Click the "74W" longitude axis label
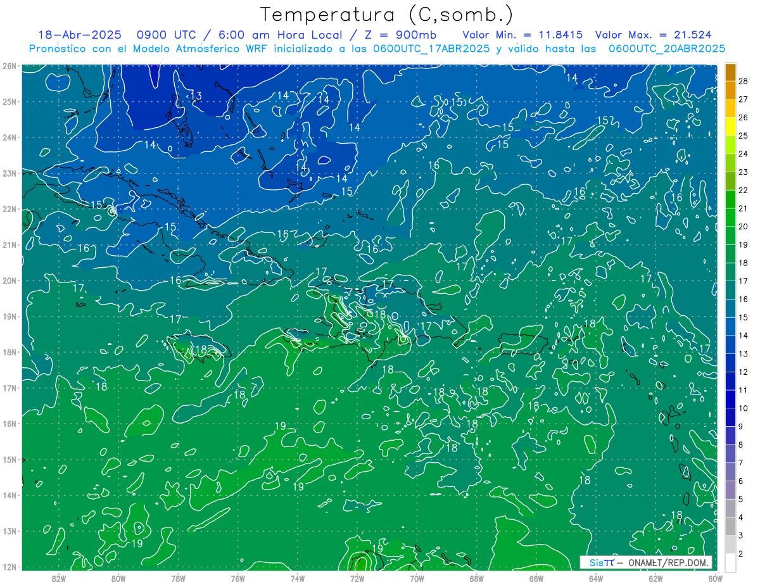The height and width of the screenshot is (587, 760). click(x=298, y=578)
